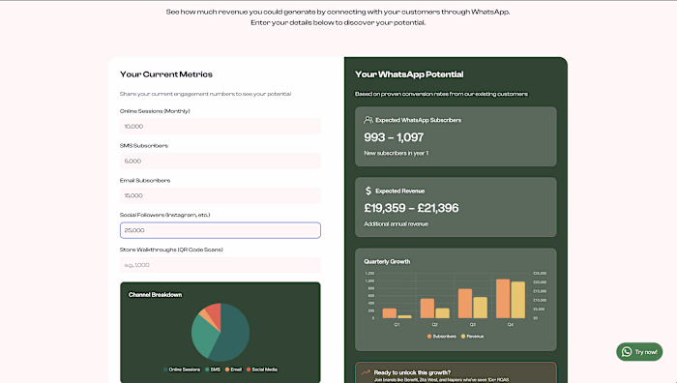The width and height of the screenshot is (677, 383).
Task: Click the Q4 subscribers bar in the chart
Action: tap(503, 299)
